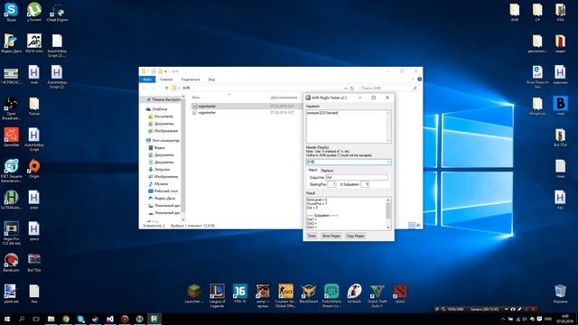Click the Result box vertical scrollbar

pyautogui.click(x=387, y=213)
